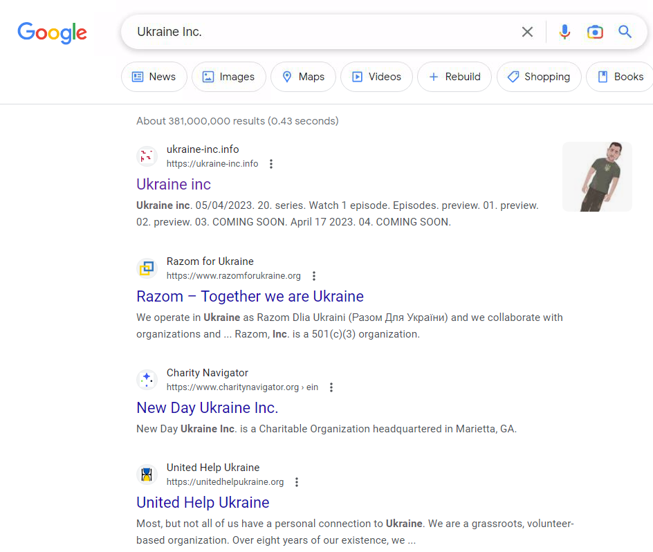This screenshot has width=653, height=552.
Task: Click the Google logo
Action: pos(52,33)
